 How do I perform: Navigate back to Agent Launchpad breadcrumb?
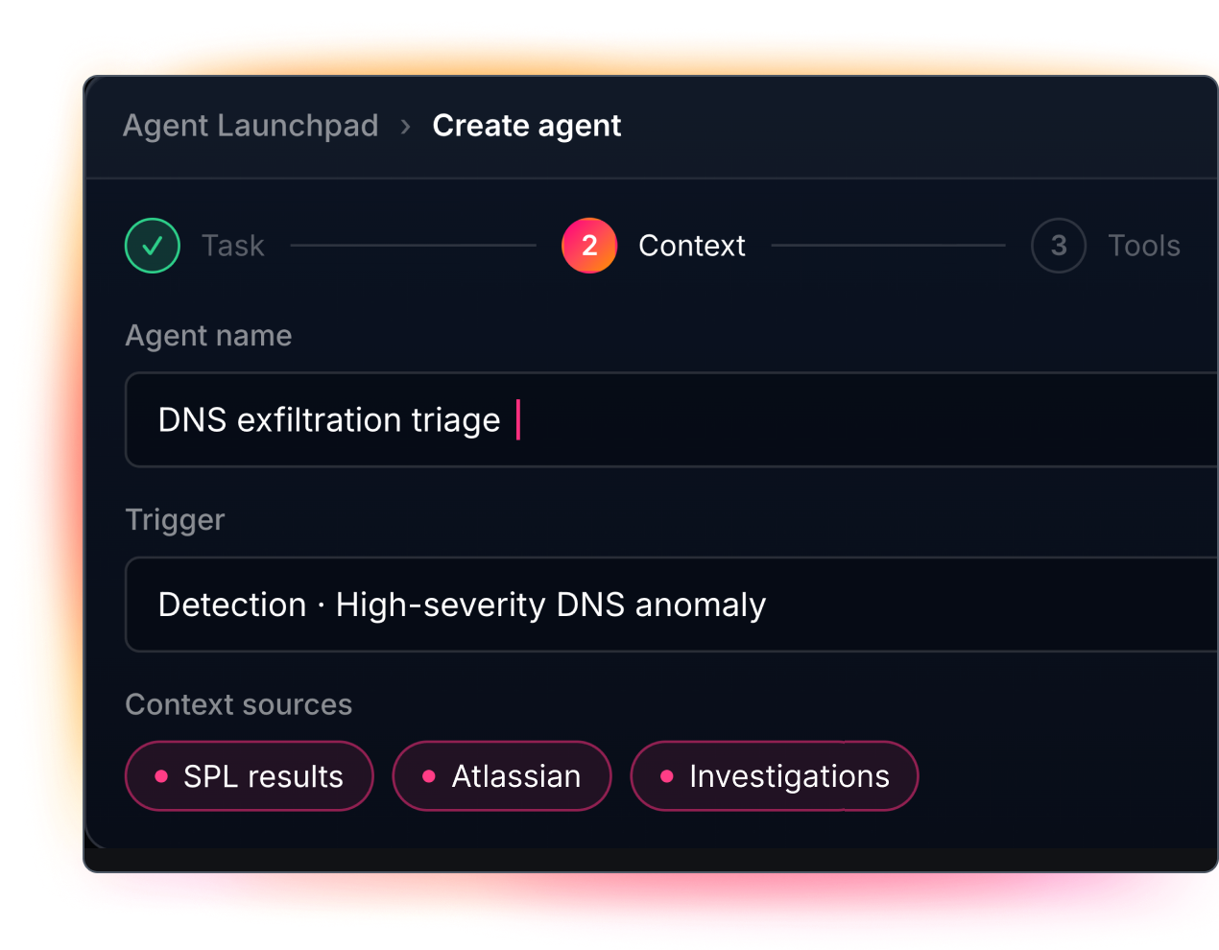[251, 126]
